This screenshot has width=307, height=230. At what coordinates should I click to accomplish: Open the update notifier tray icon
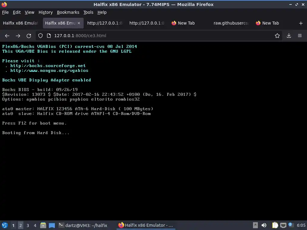[x=291, y=225]
